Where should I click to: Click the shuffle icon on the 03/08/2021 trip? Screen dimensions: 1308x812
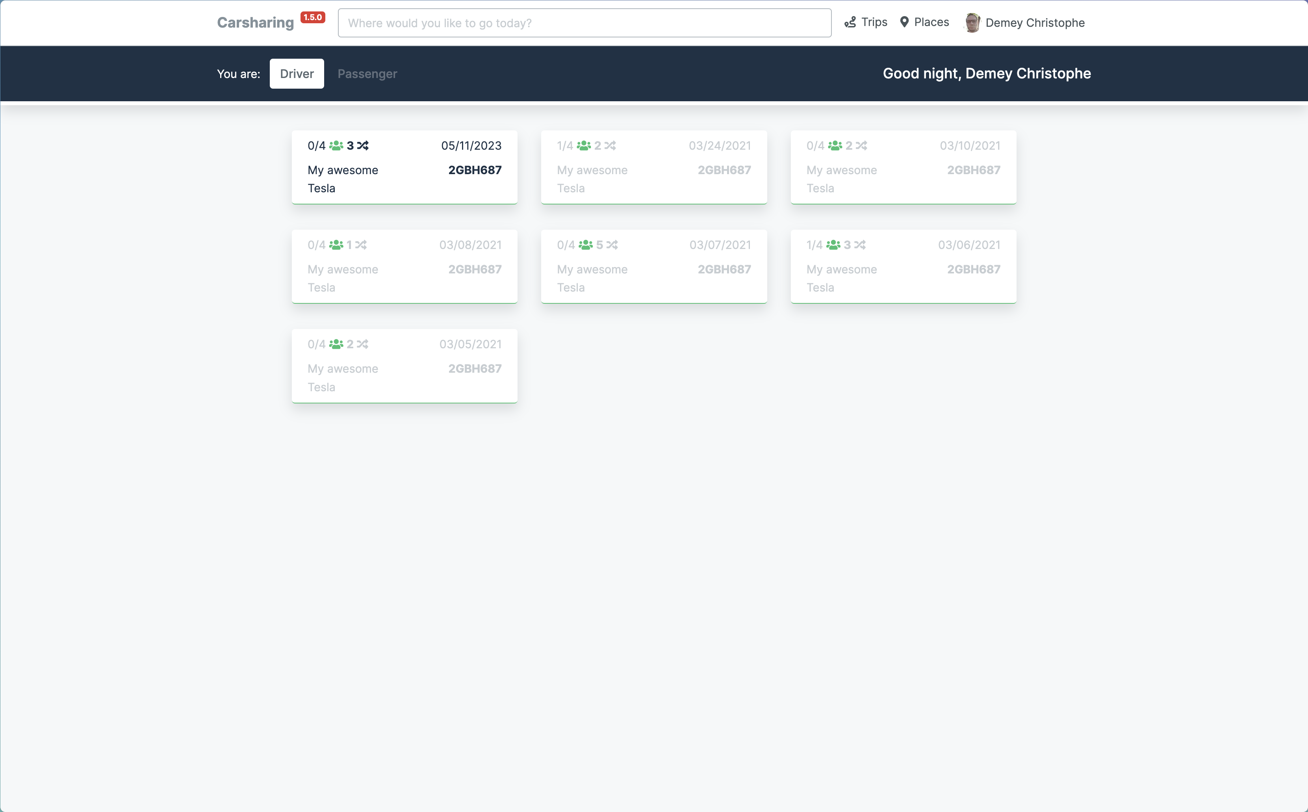pyautogui.click(x=361, y=245)
